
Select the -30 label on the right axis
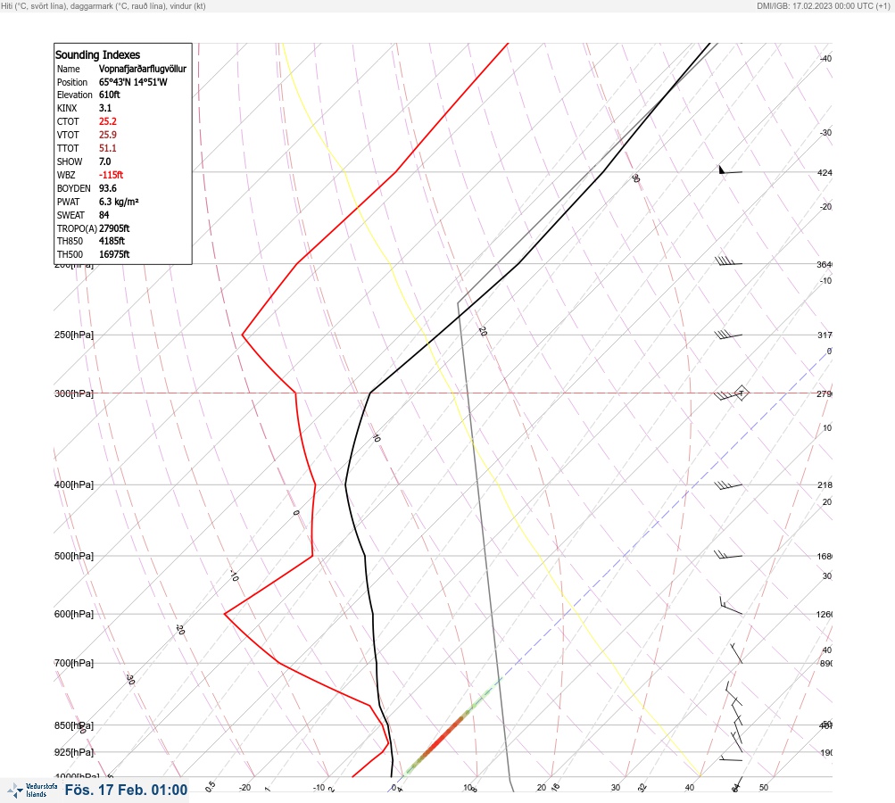tap(825, 132)
